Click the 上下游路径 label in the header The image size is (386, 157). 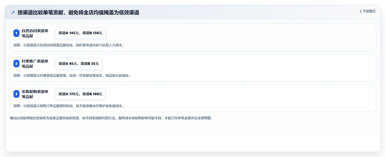367,11
